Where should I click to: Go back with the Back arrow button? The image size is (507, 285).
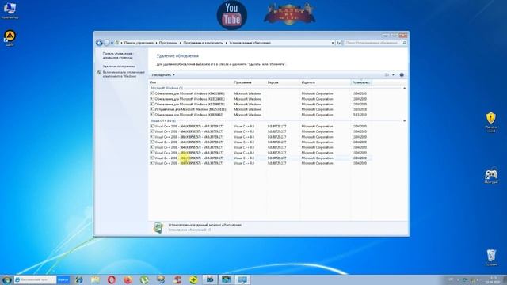pos(99,43)
